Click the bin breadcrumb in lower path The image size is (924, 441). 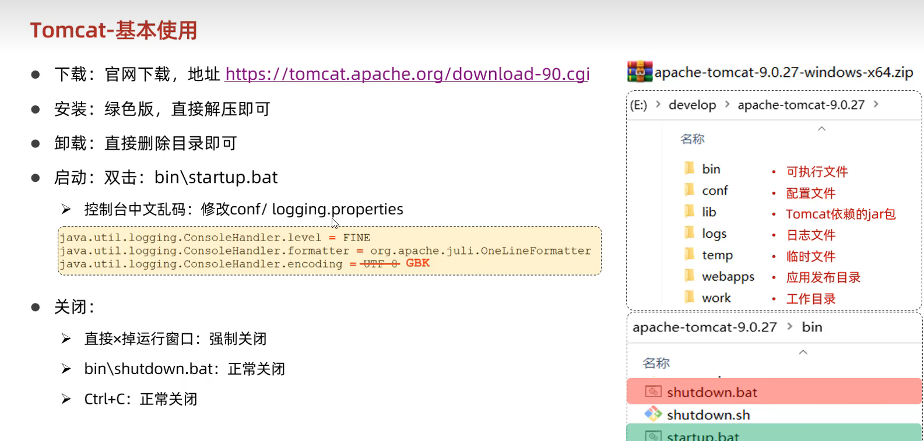812,327
